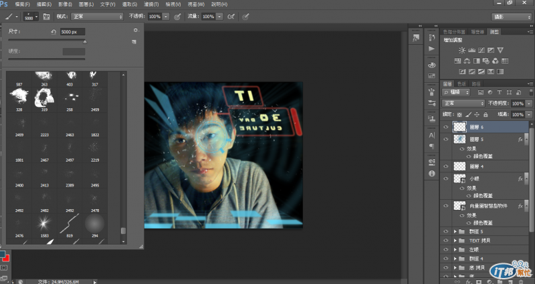Open Actions panel play icon in dock
This screenshot has height=284, width=535.
tap(431, 49)
